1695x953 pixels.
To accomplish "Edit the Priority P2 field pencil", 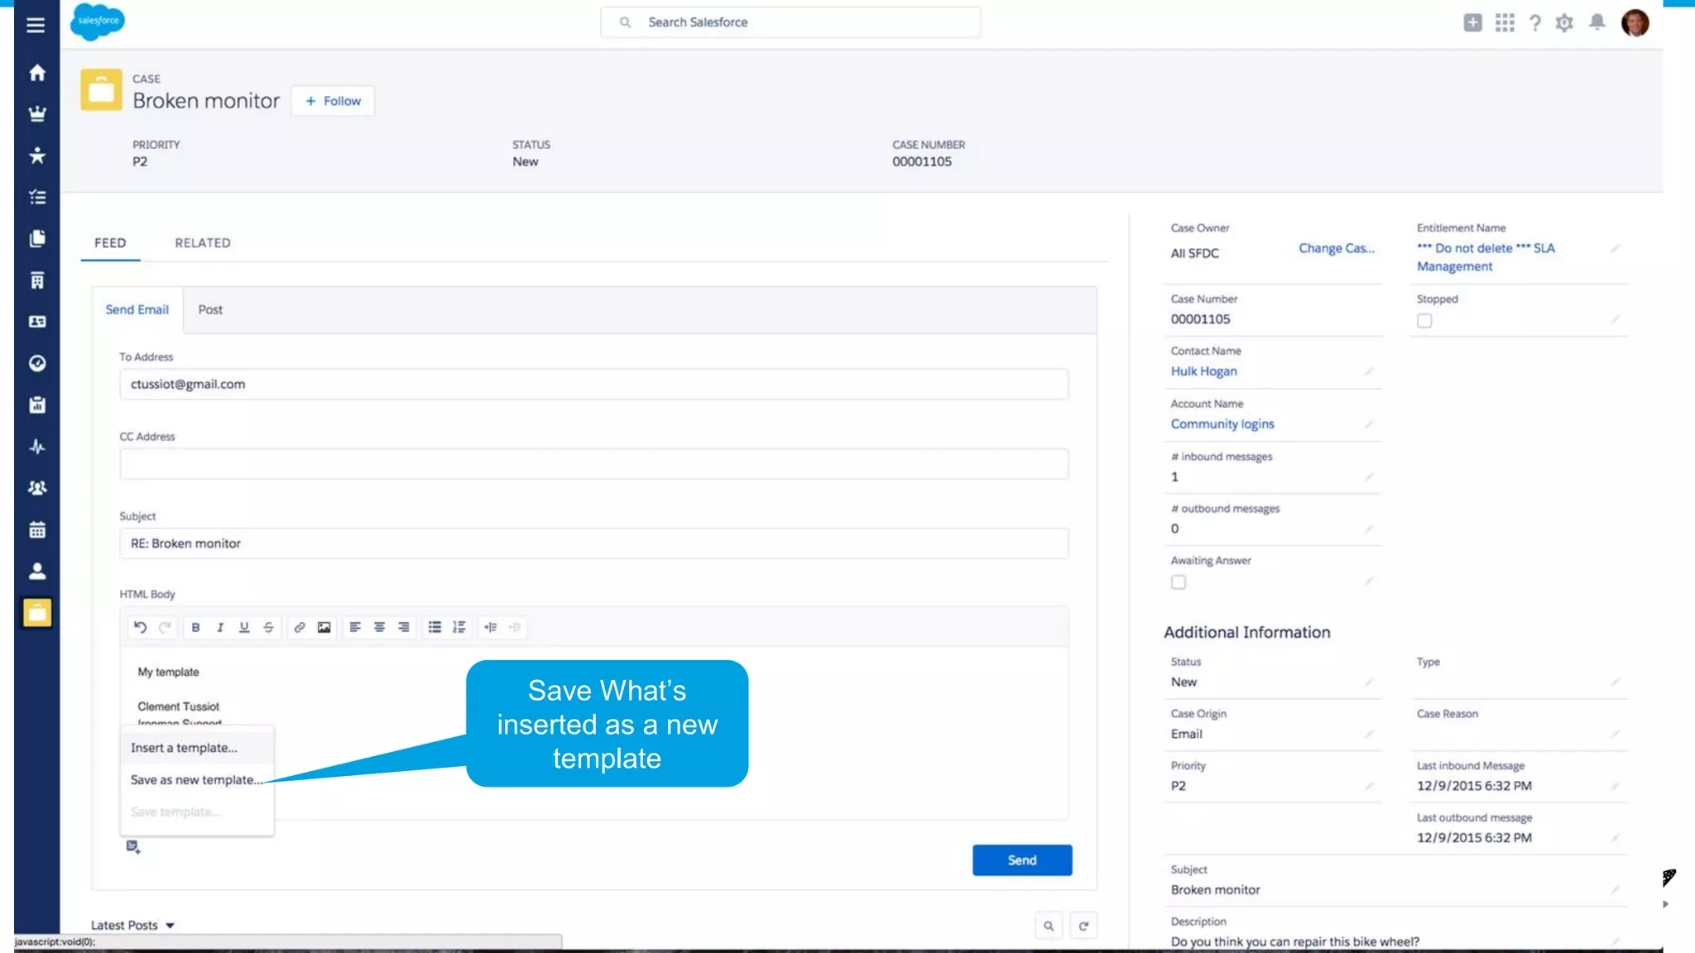I will click(x=1369, y=786).
